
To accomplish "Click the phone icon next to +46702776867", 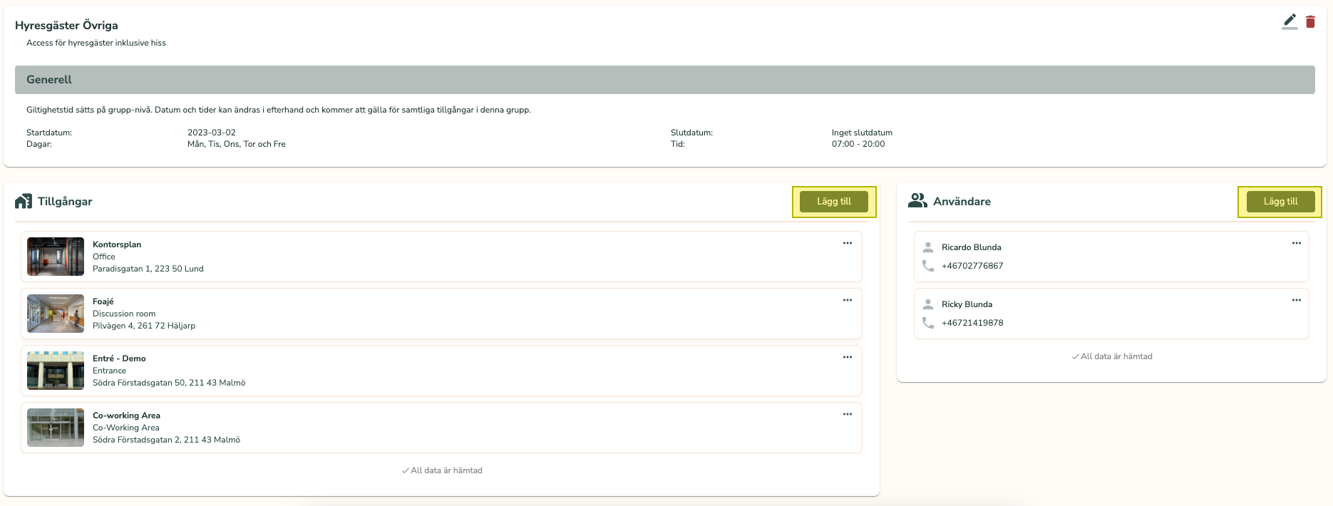I will tap(928, 266).
